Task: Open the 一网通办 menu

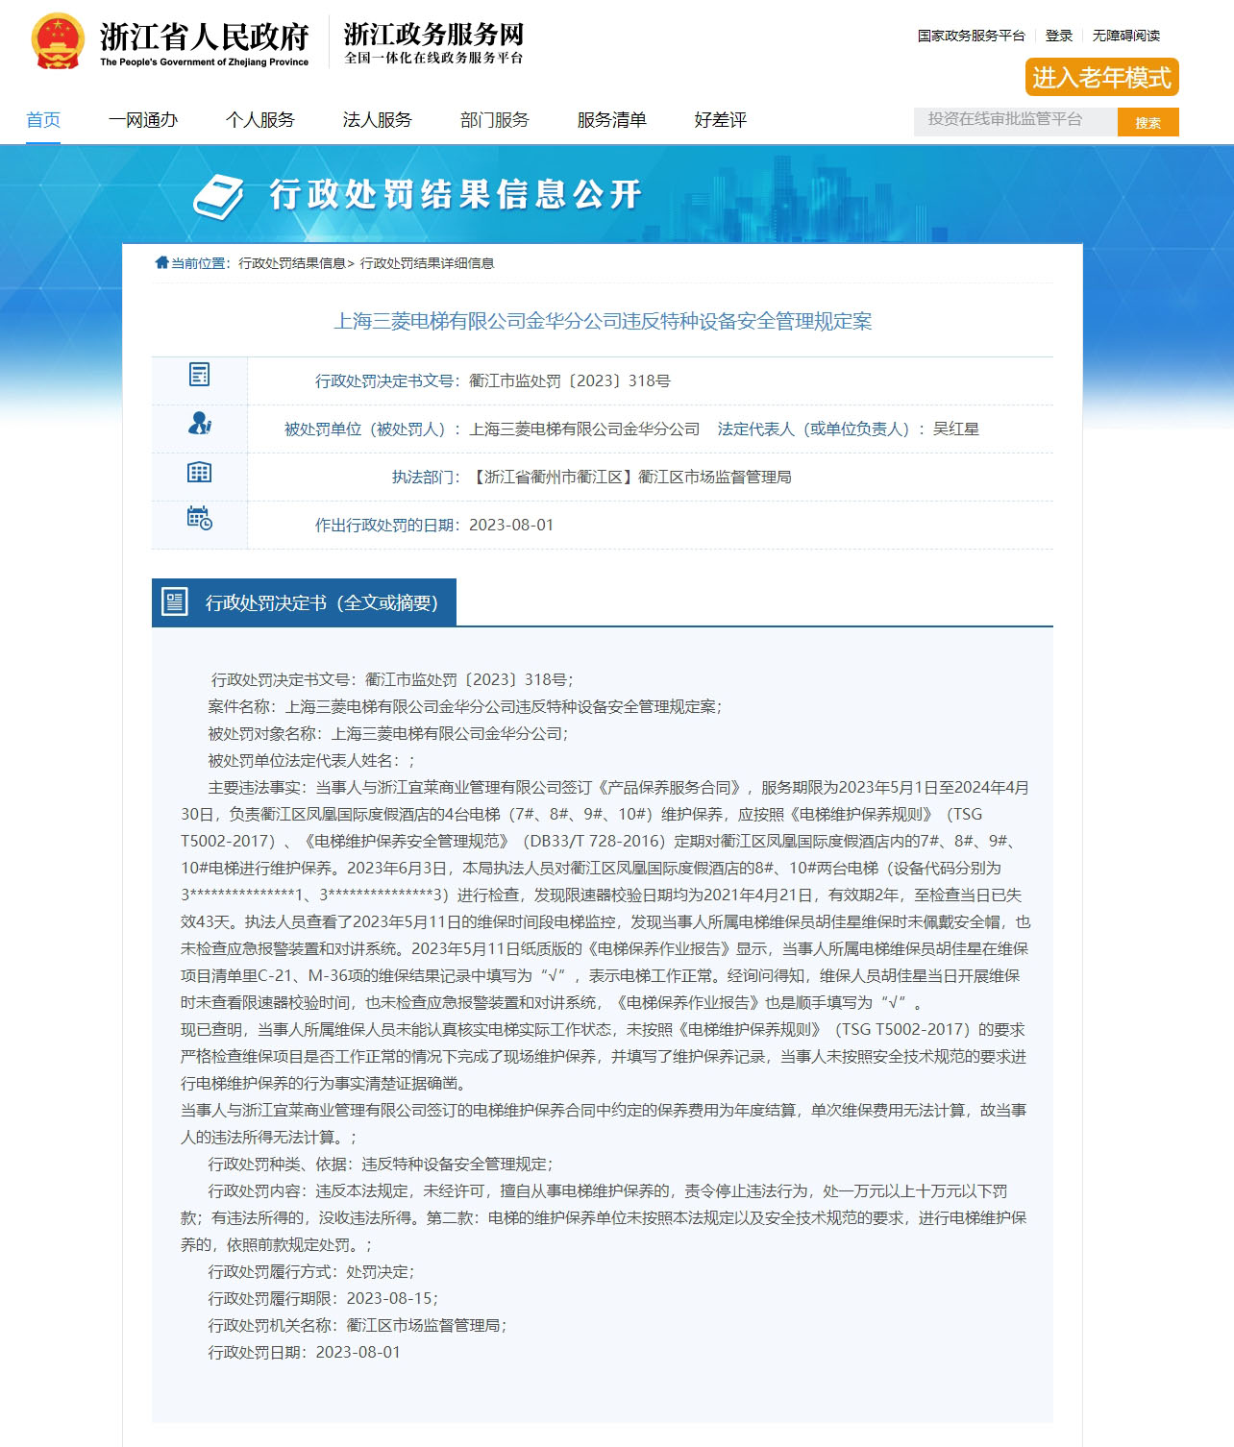Action: tap(143, 120)
